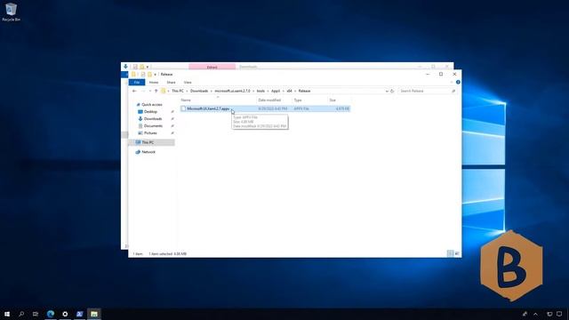The image size is (569, 320).
Task: Open Downloads in the navigation pane
Action: (153, 118)
